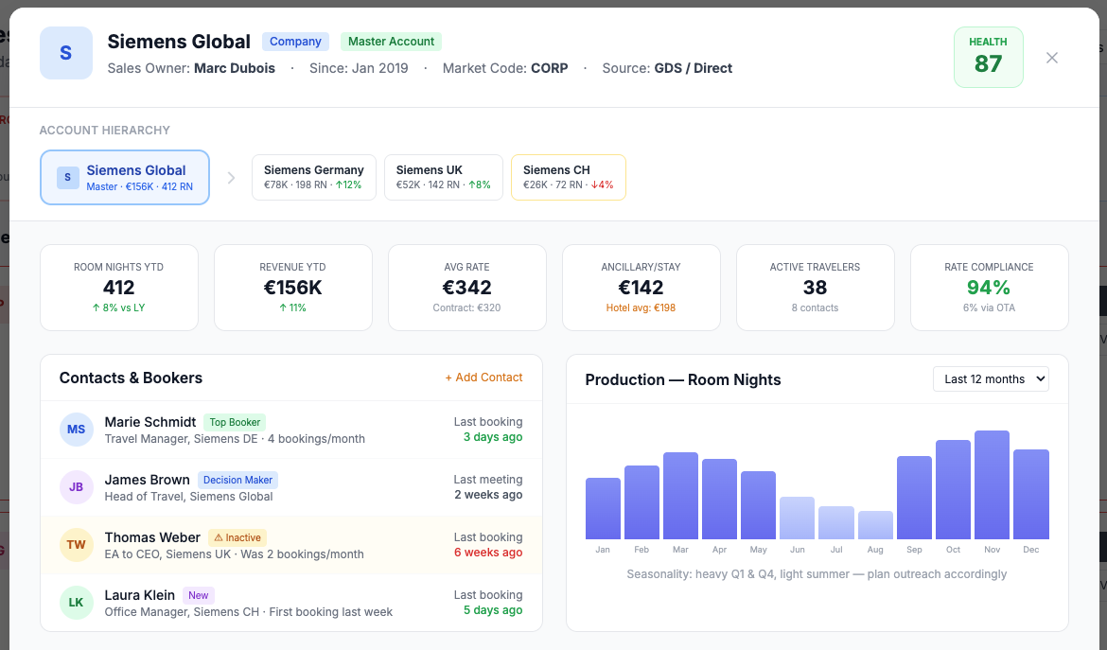The height and width of the screenshot is (650, 1107).
Task: Open the Siemens CH sub-account
Action: [569, 177]
